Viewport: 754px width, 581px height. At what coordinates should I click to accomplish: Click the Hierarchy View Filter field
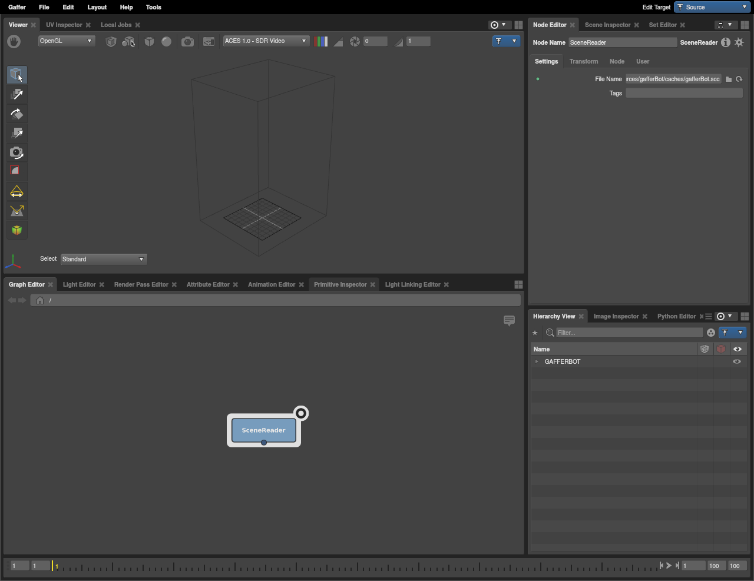[630, 333]
